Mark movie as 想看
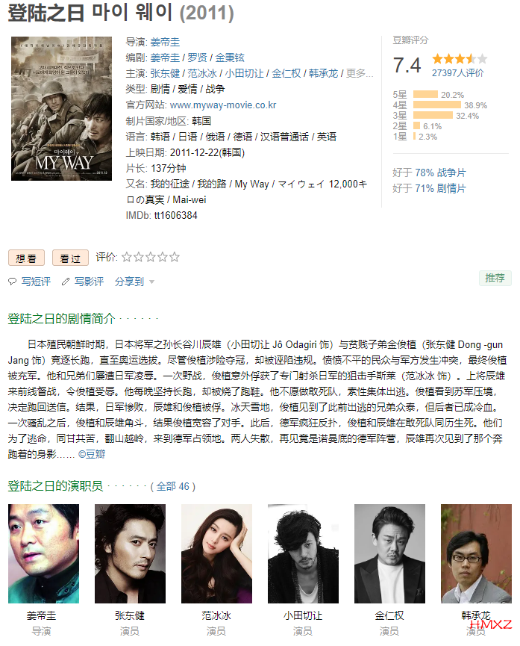This screenshot has width=520, height=646. [x=26, y=258]
